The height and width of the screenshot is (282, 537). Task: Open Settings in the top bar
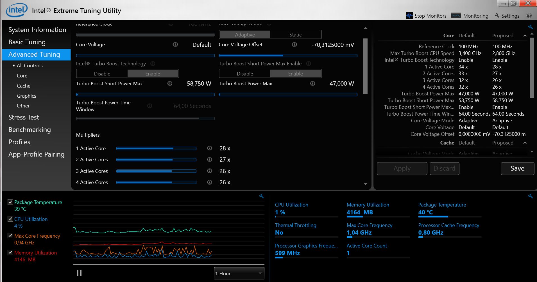click(507, 16)
